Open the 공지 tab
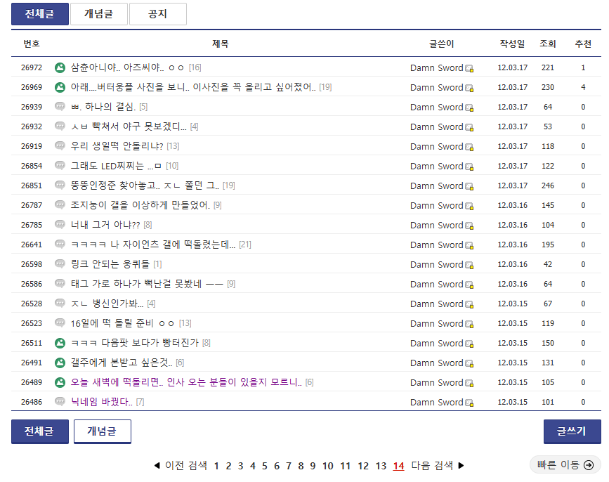The height and width of the screenshot is (482, 609). coord(157,14)
